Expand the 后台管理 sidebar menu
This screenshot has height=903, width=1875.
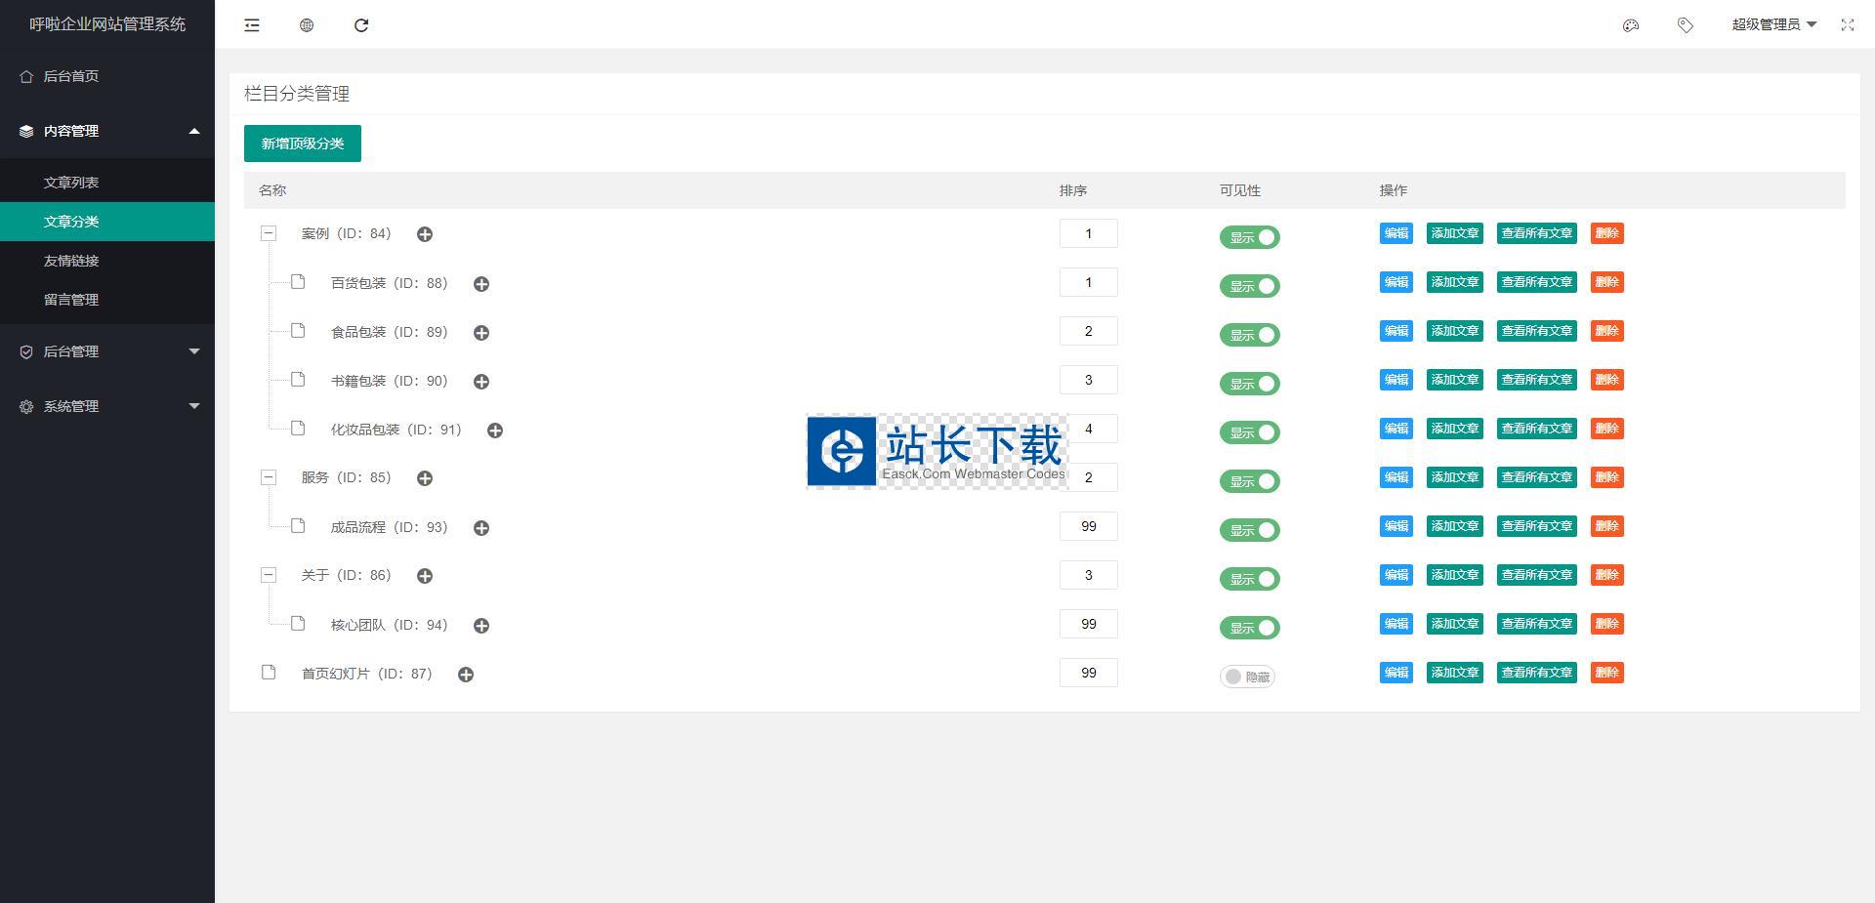(x=107, y=351)
